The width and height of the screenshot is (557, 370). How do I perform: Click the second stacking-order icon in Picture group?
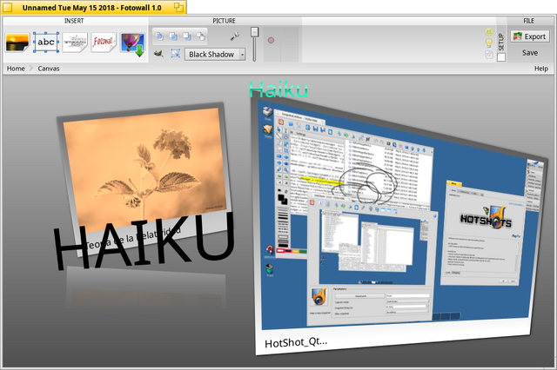173,36
